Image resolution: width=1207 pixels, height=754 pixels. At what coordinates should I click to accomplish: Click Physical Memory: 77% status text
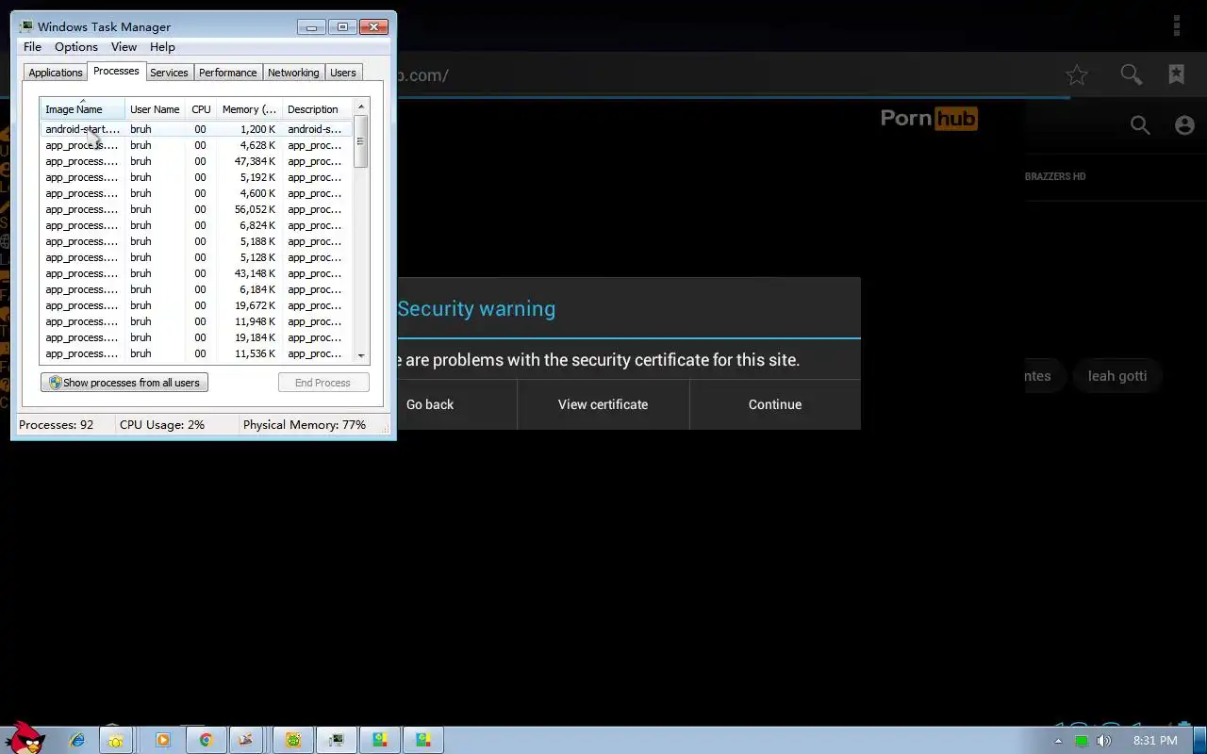(305, 425)
